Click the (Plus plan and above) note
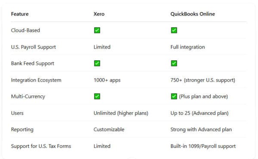 203,97
